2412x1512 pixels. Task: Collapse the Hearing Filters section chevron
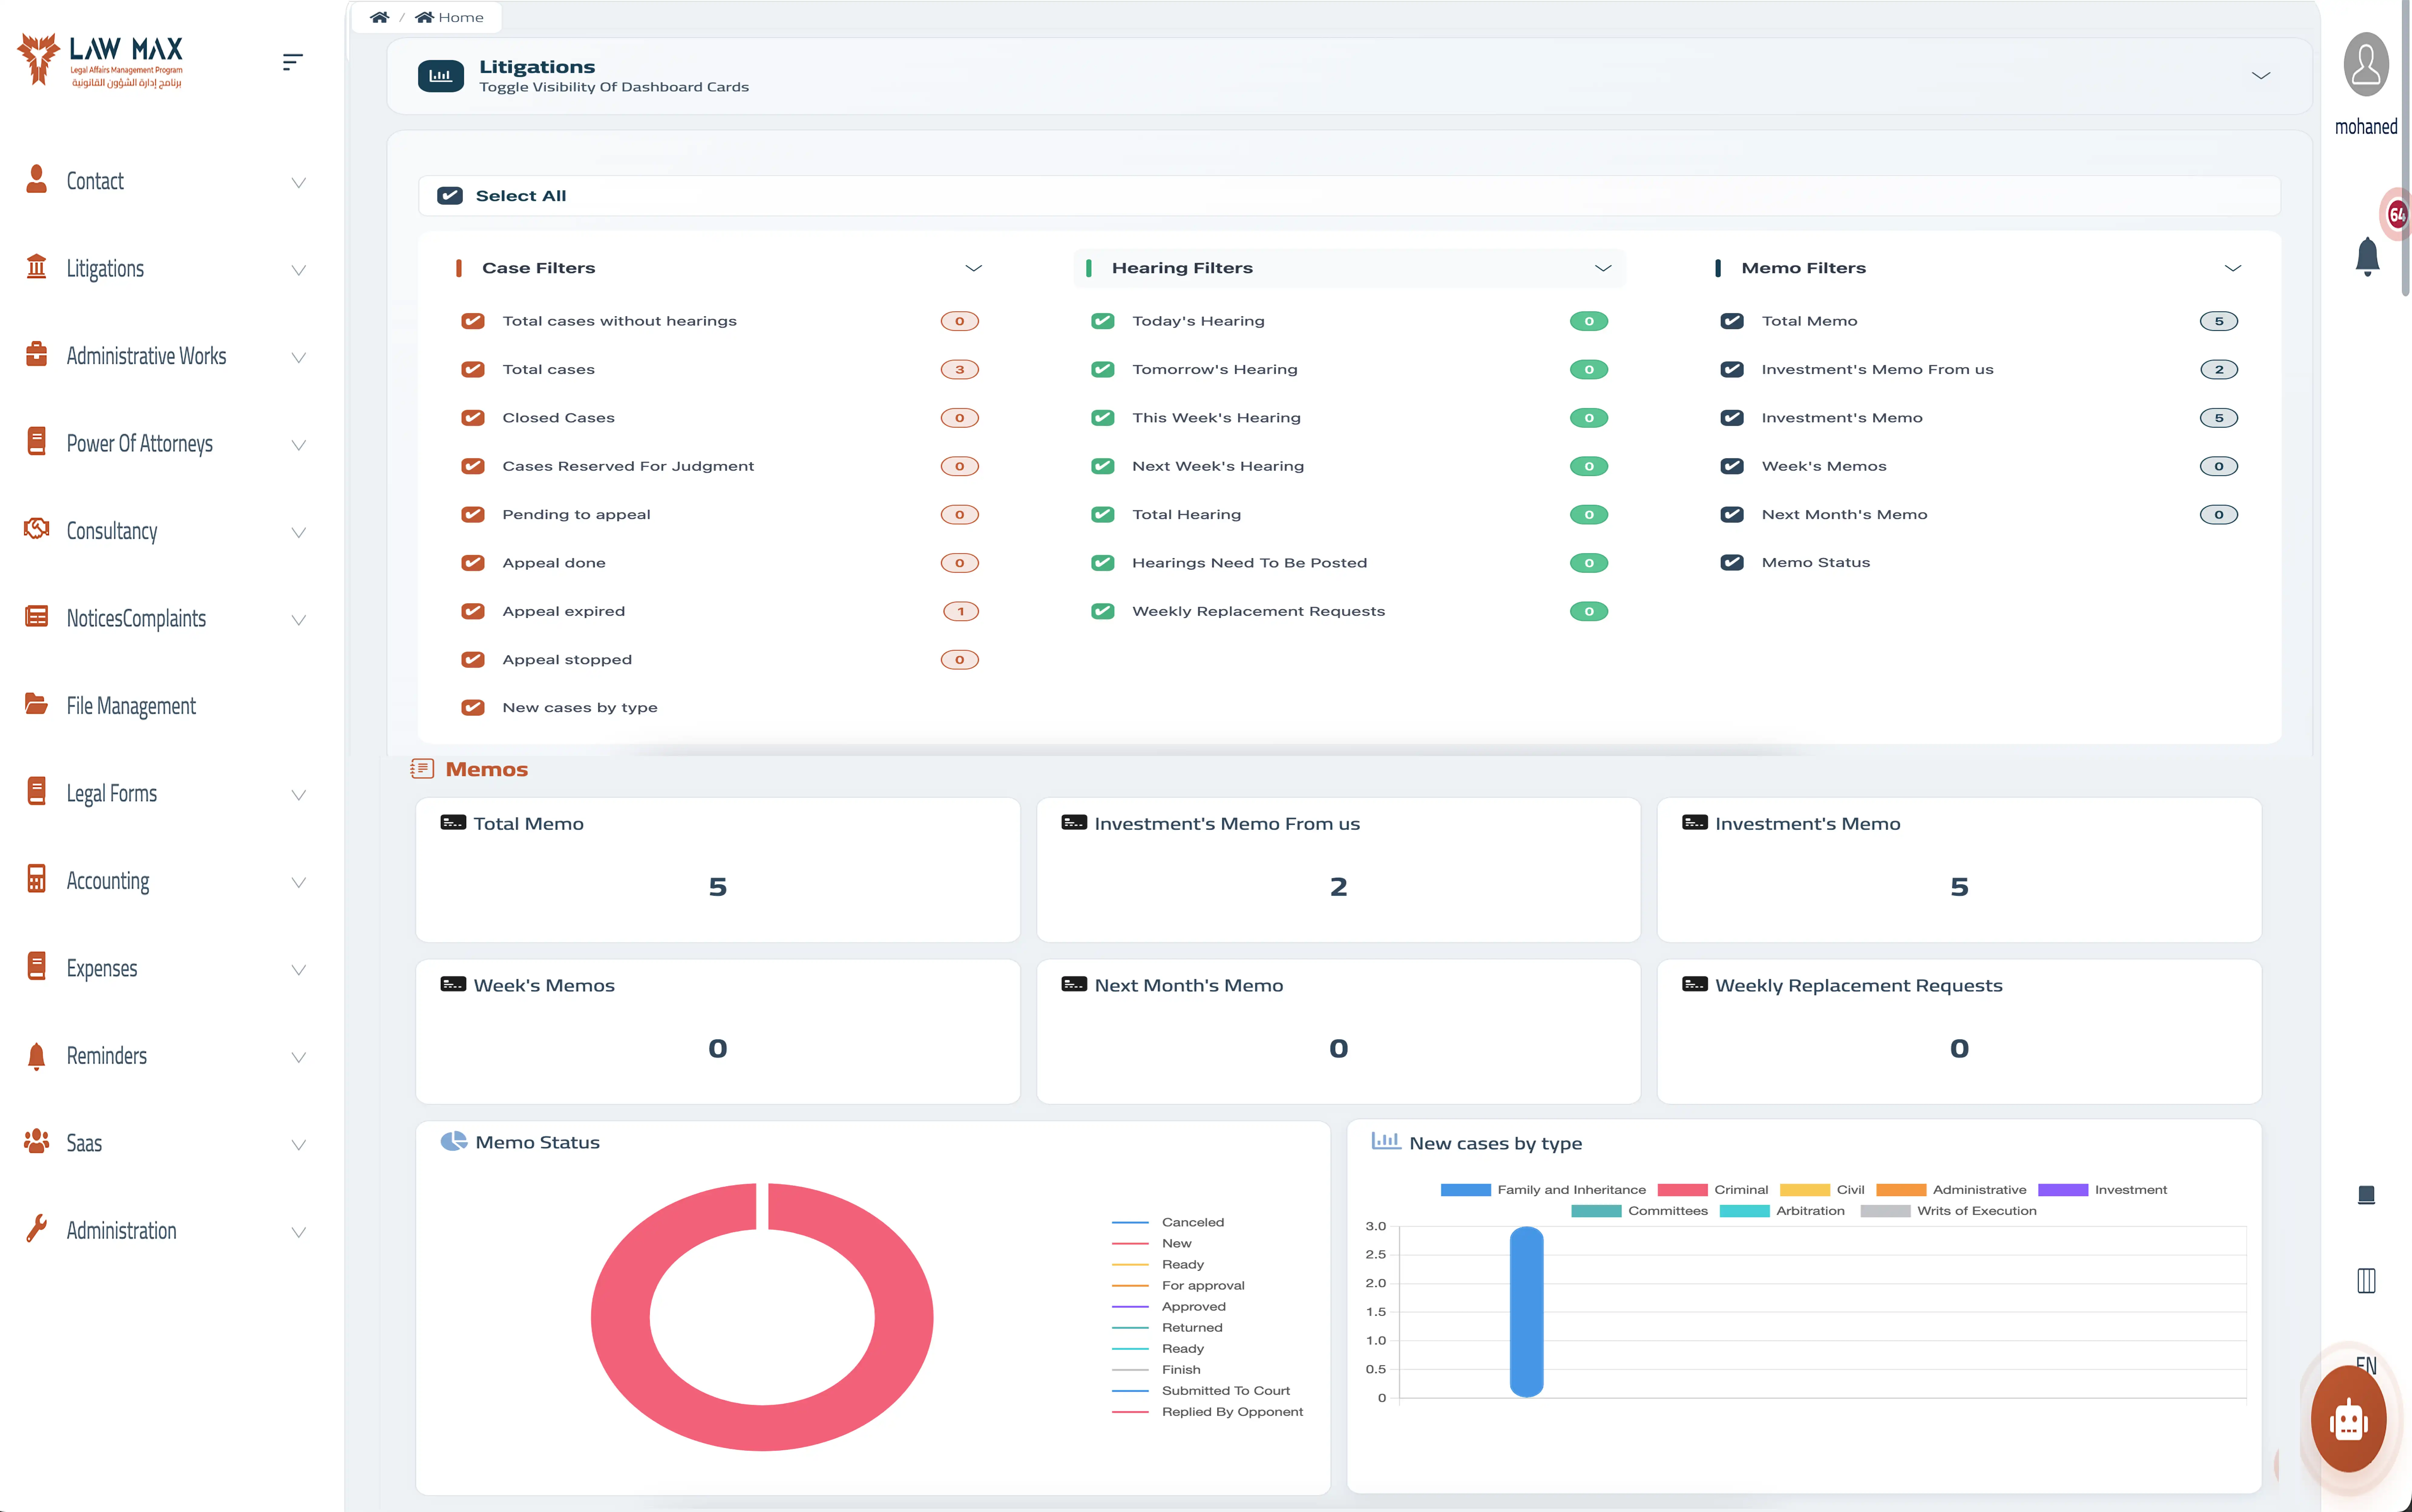1603,268
